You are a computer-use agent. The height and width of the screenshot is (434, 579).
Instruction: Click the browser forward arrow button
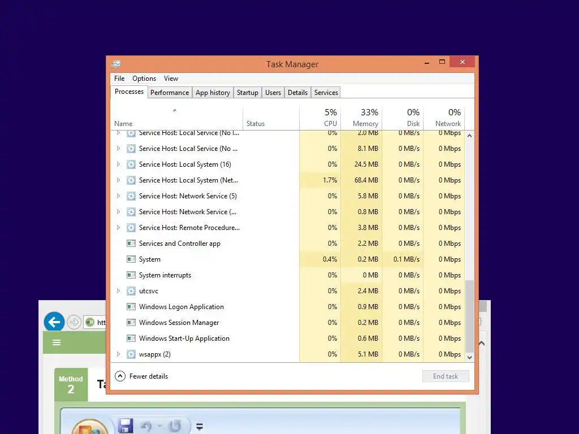point(74,322)
